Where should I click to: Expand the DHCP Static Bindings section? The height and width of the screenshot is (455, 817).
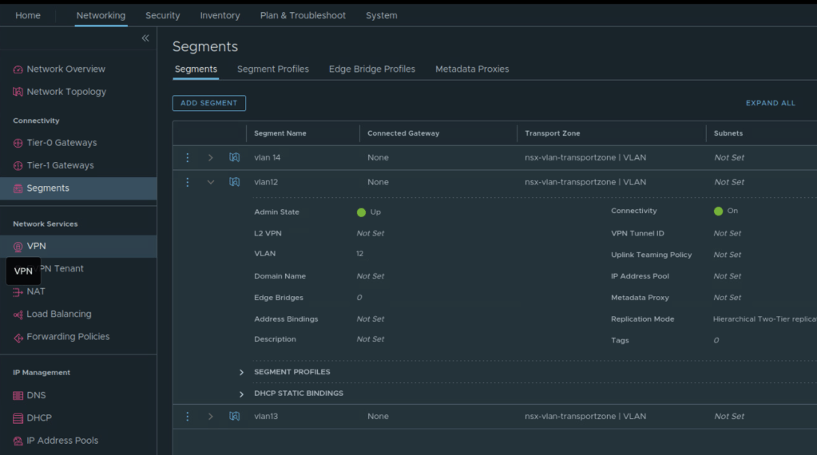242,394
